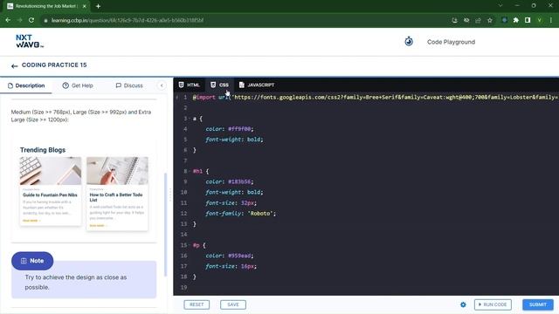Open editor settings gear
559x314 pixels.
click(463, 304)
